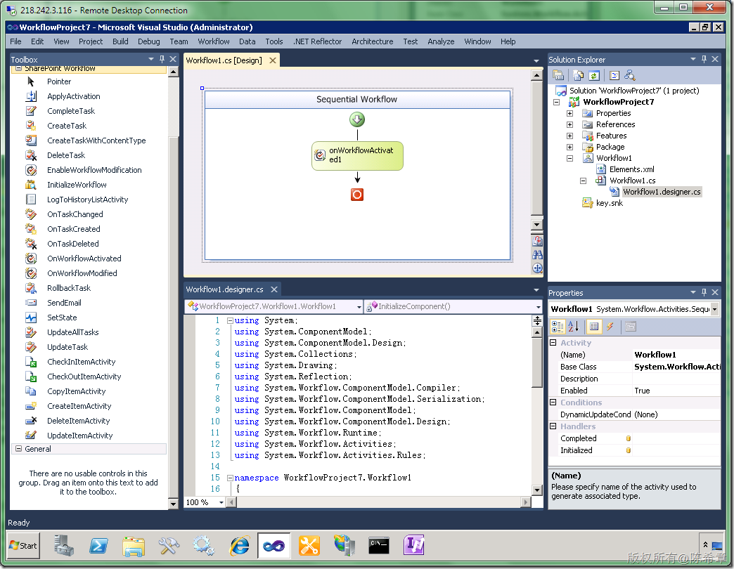Viewport: 734px width, 569px height.
Task: Open the .NET Reflector menu
Action: pyautogui.click(x=317, y=41)
